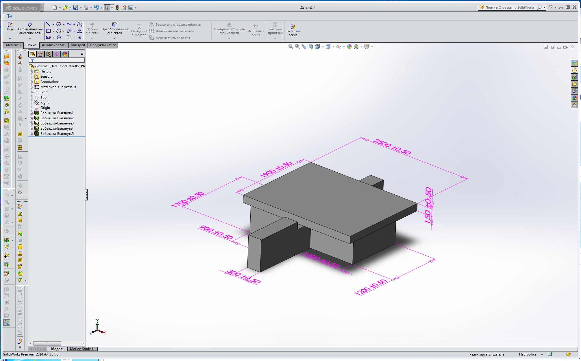Click the Motion Study 1 tab
The height and width of the screenshot is (361, 581).
coord(81,349)
